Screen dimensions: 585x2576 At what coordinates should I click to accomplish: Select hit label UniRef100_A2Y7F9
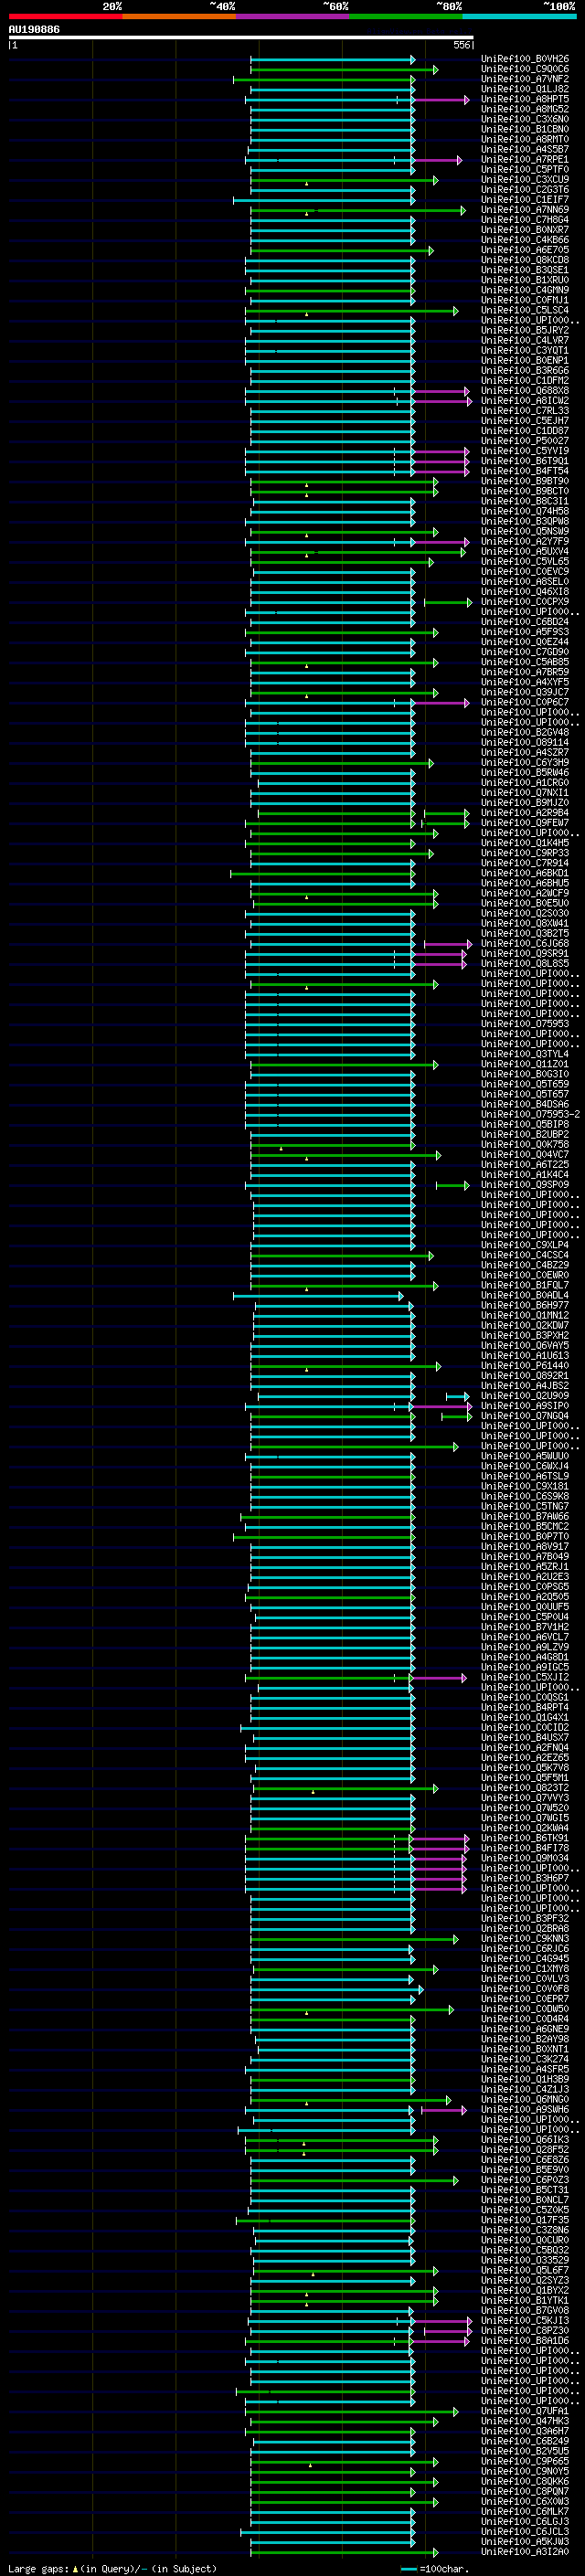[525, 542]
